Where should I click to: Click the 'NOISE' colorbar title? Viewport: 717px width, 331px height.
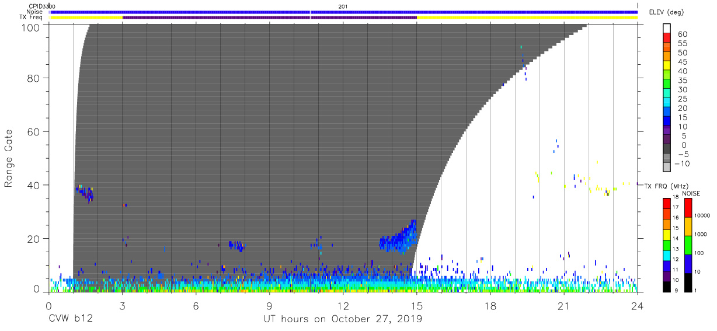tap(691, 193)
